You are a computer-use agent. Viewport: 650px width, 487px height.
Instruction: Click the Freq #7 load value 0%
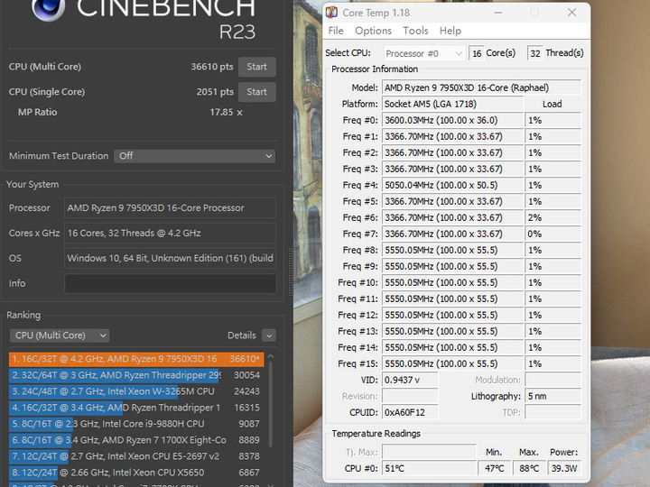(x=553, y=234)
